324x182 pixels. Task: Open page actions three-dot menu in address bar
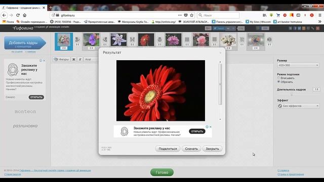point(180,15)
